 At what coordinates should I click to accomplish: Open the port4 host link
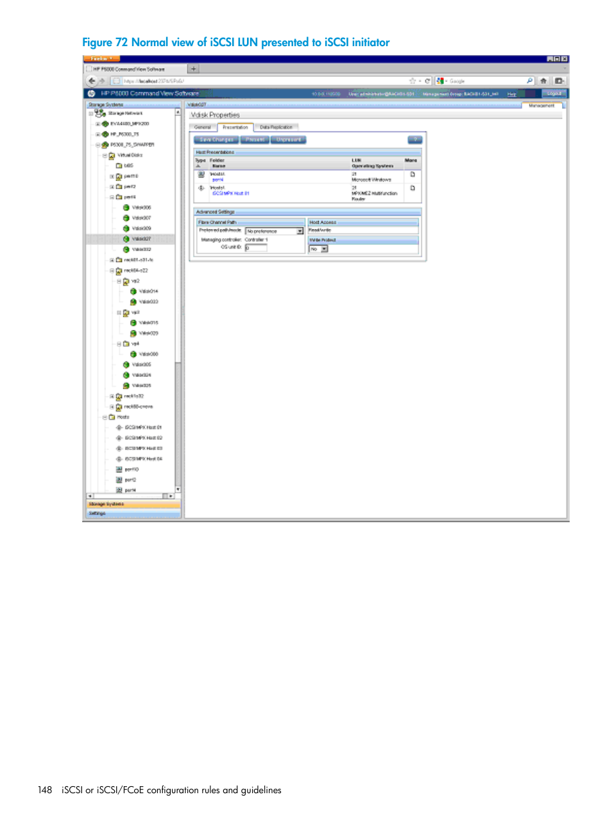point(218,180)
